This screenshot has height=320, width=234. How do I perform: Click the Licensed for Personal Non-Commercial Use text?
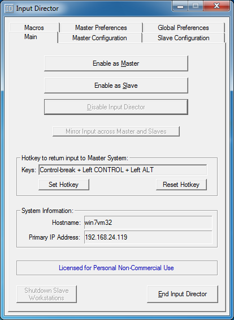[116, 268]
